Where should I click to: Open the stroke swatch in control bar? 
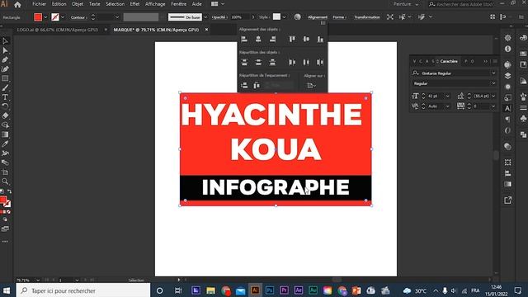click(55, 17)
